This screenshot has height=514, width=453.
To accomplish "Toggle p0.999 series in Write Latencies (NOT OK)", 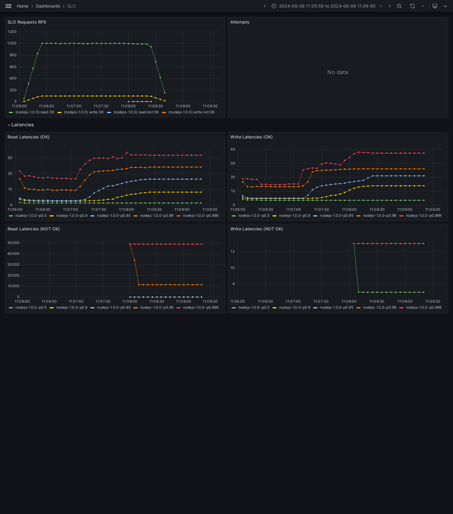I will [423, 307].
